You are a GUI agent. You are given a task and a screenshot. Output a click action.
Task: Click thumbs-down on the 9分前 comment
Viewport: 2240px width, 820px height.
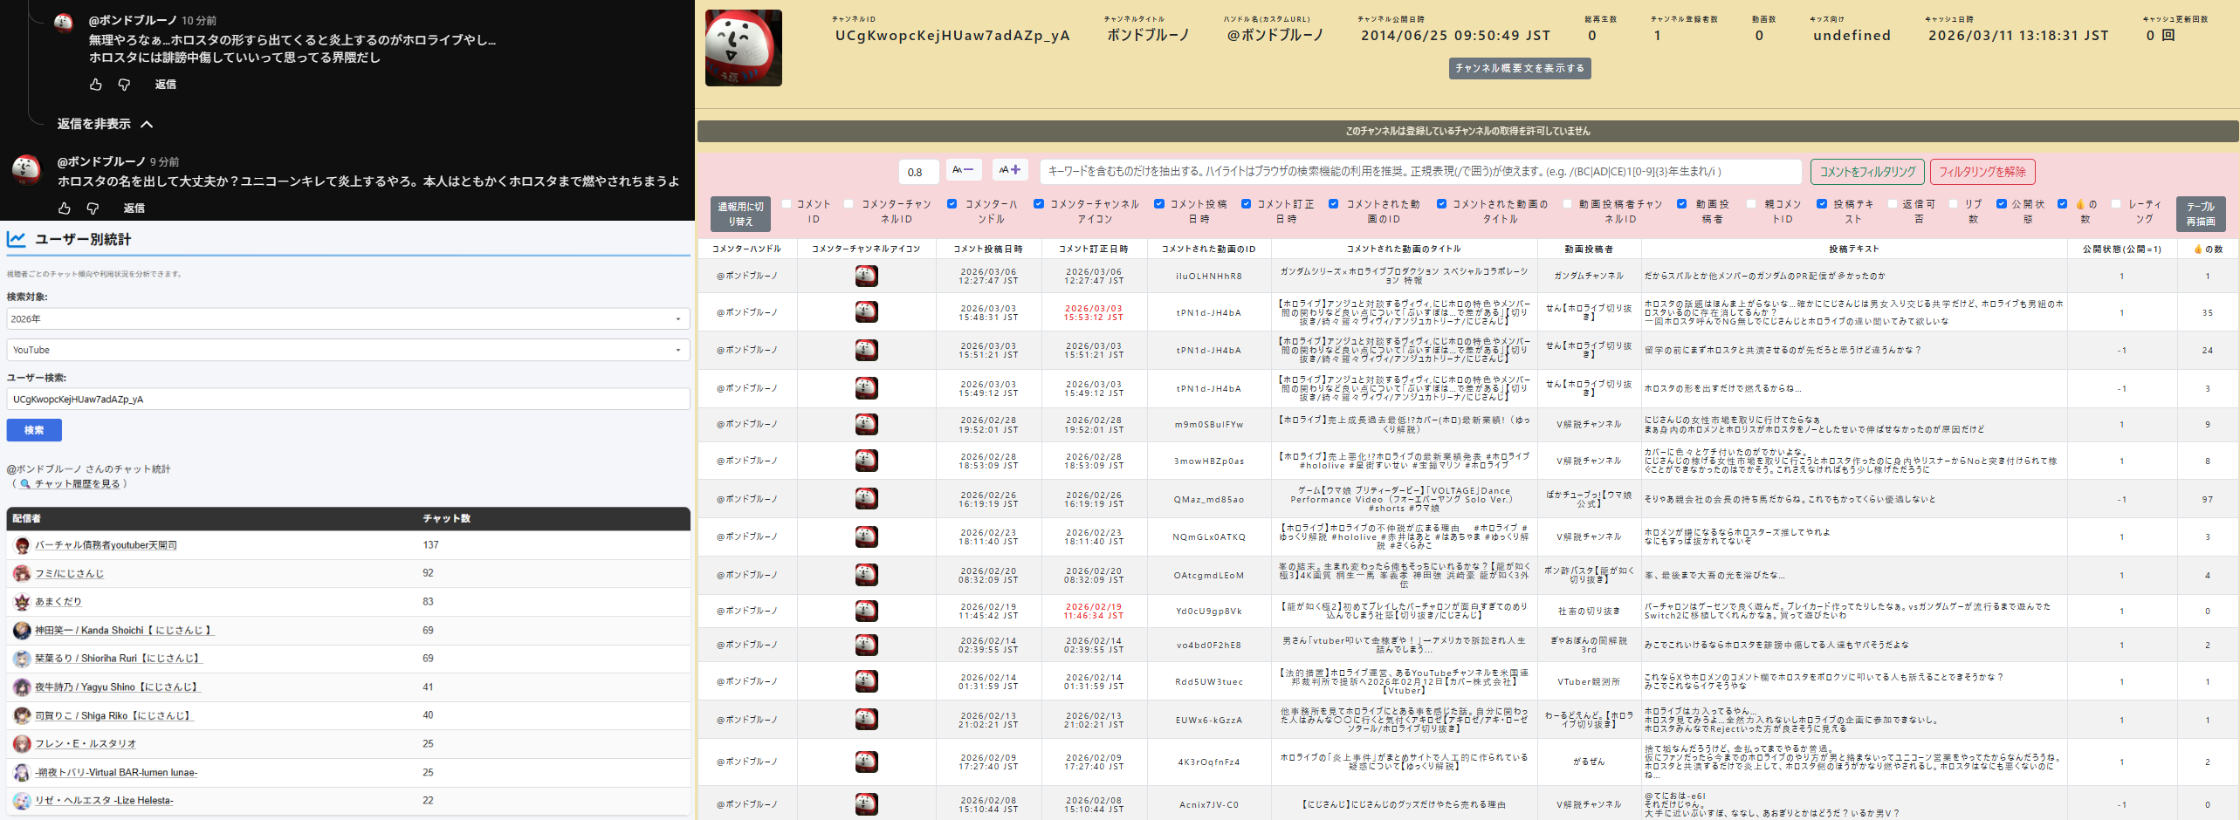pyautogui.click(x=93, y=208)
